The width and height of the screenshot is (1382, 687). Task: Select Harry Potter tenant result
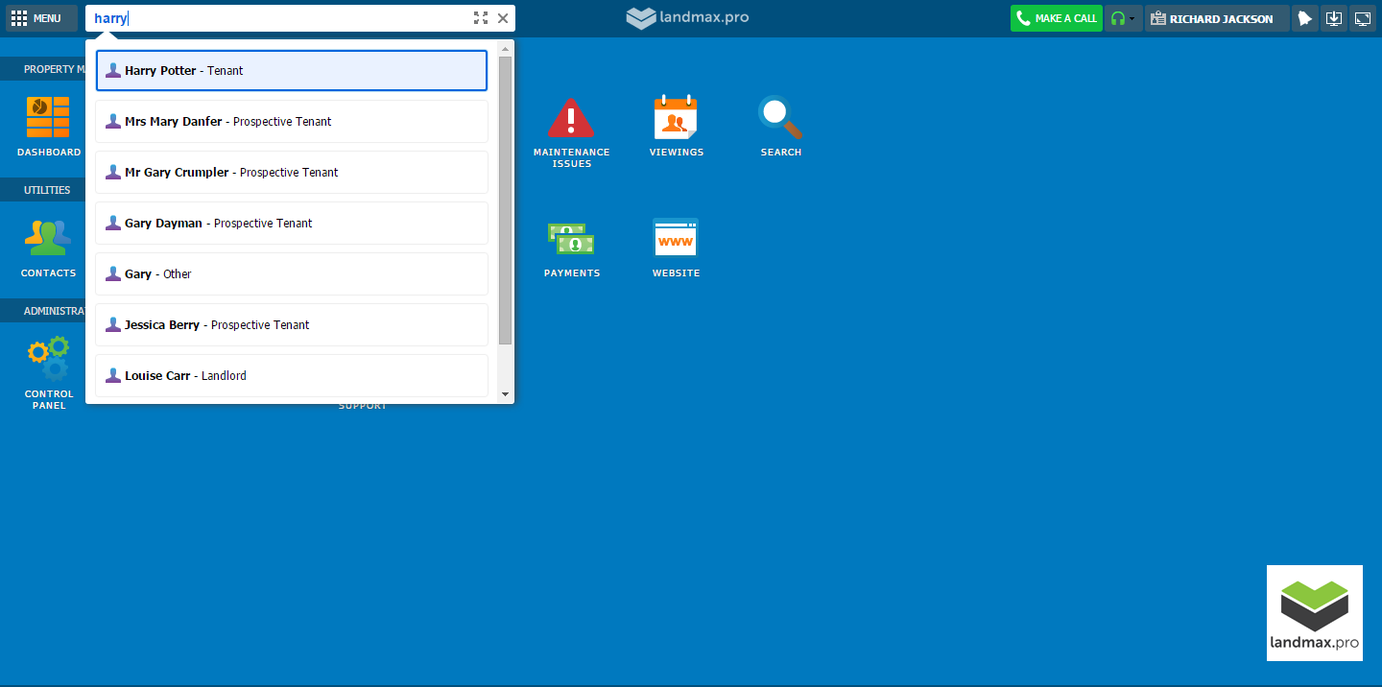[x=291, y=71]
